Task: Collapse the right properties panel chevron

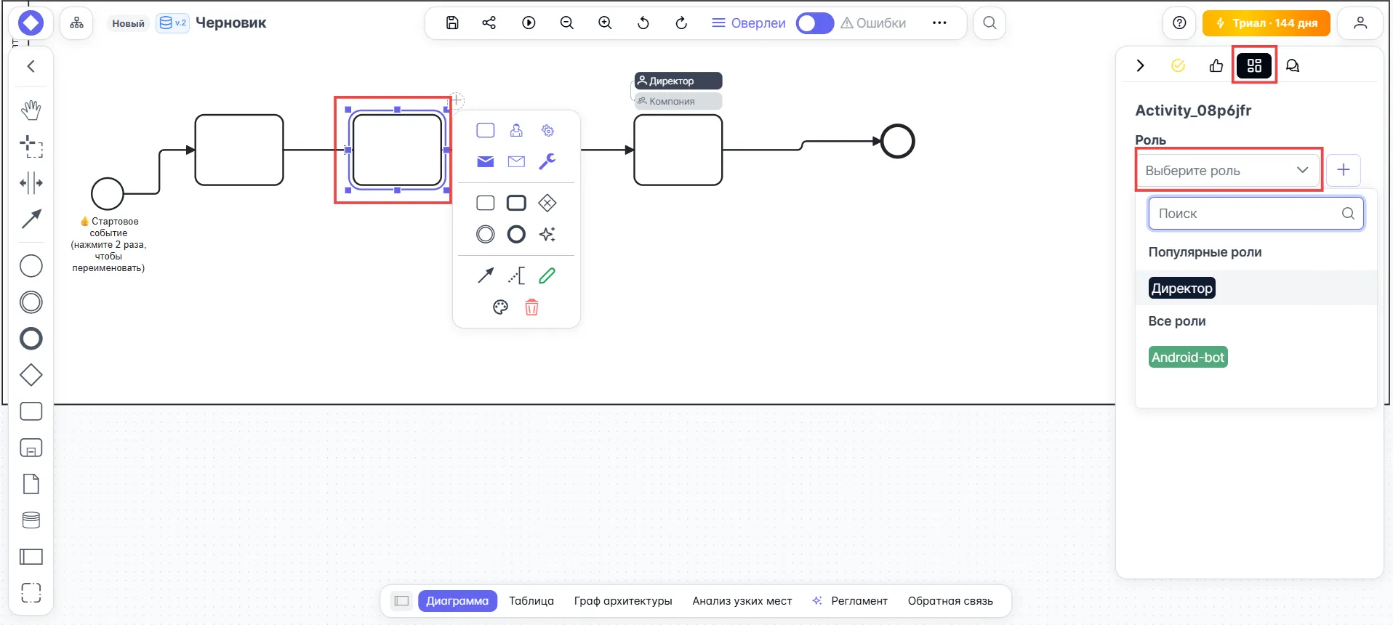Action: (1140, 66)
